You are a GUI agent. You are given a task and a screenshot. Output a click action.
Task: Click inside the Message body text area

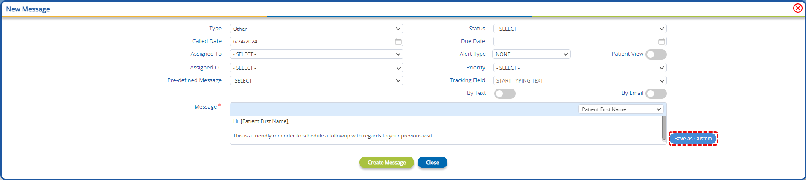[x=446, y=130]
